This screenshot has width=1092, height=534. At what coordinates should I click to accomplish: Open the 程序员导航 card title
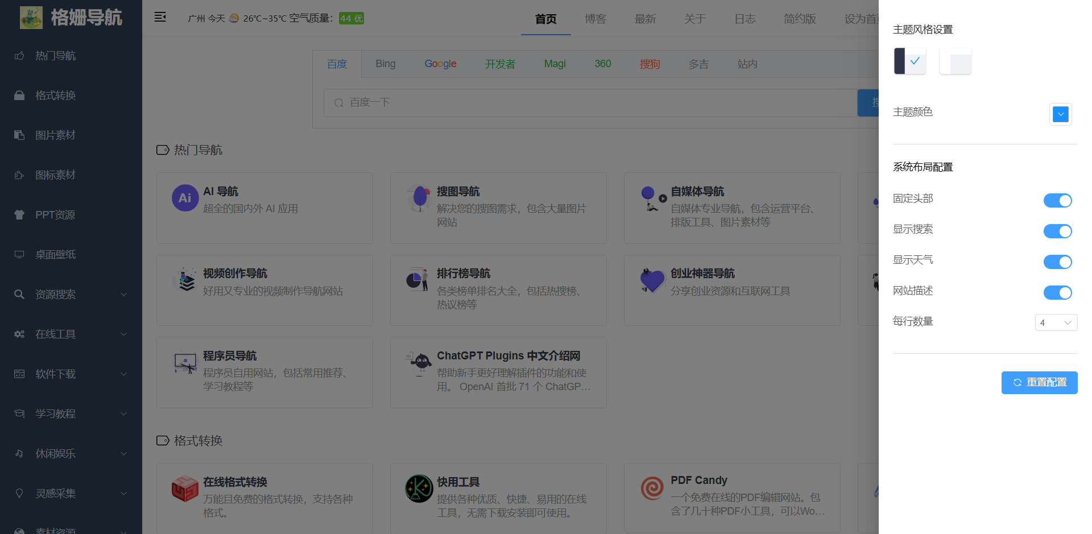(x=230, y=355)
